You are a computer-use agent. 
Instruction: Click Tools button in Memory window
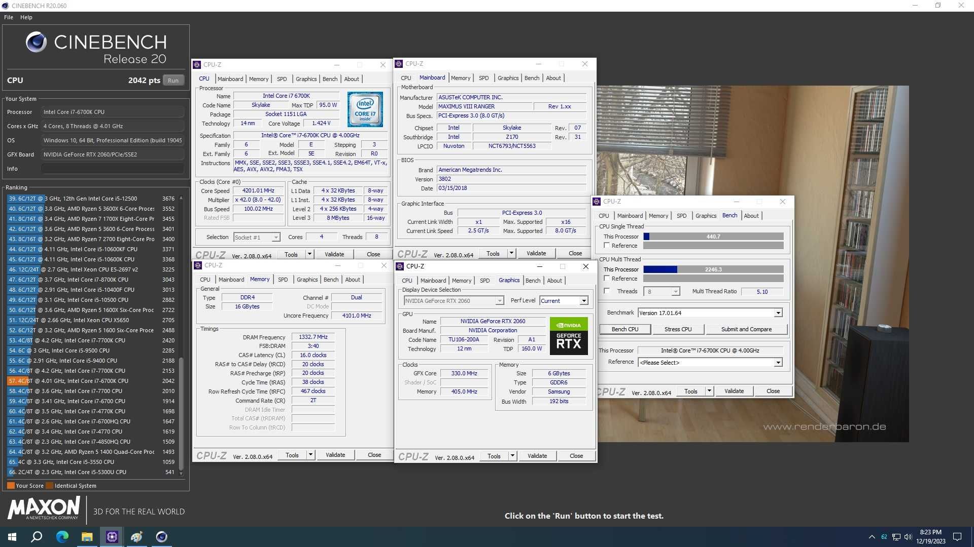pos(292,455)
